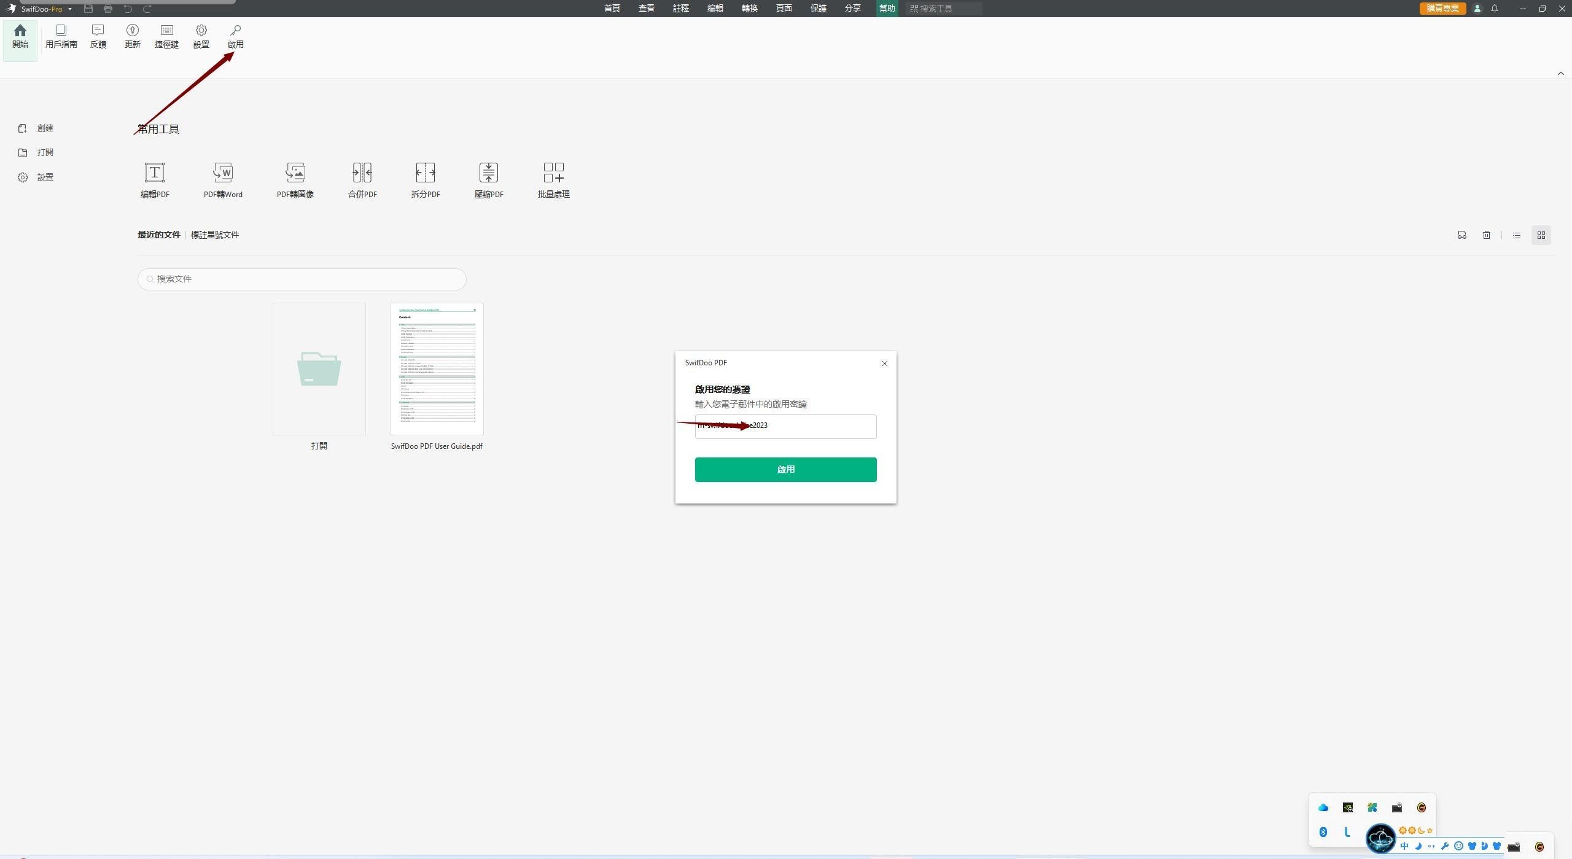Switch recent files to grid view
The image size is (1572, 859).
(1541, 235)
